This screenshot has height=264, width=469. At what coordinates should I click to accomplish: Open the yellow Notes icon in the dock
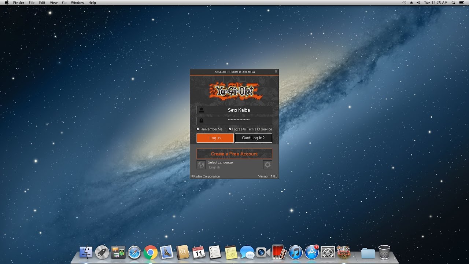pos(231,252)
